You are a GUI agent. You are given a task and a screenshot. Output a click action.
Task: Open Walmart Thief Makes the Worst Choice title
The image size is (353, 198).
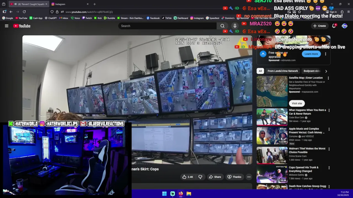point(307,150)
